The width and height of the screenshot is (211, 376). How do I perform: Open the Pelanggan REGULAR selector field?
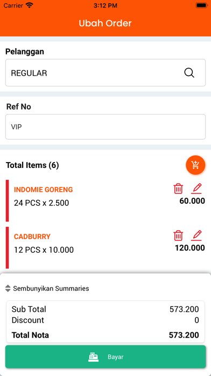click(x=105, y=72)
